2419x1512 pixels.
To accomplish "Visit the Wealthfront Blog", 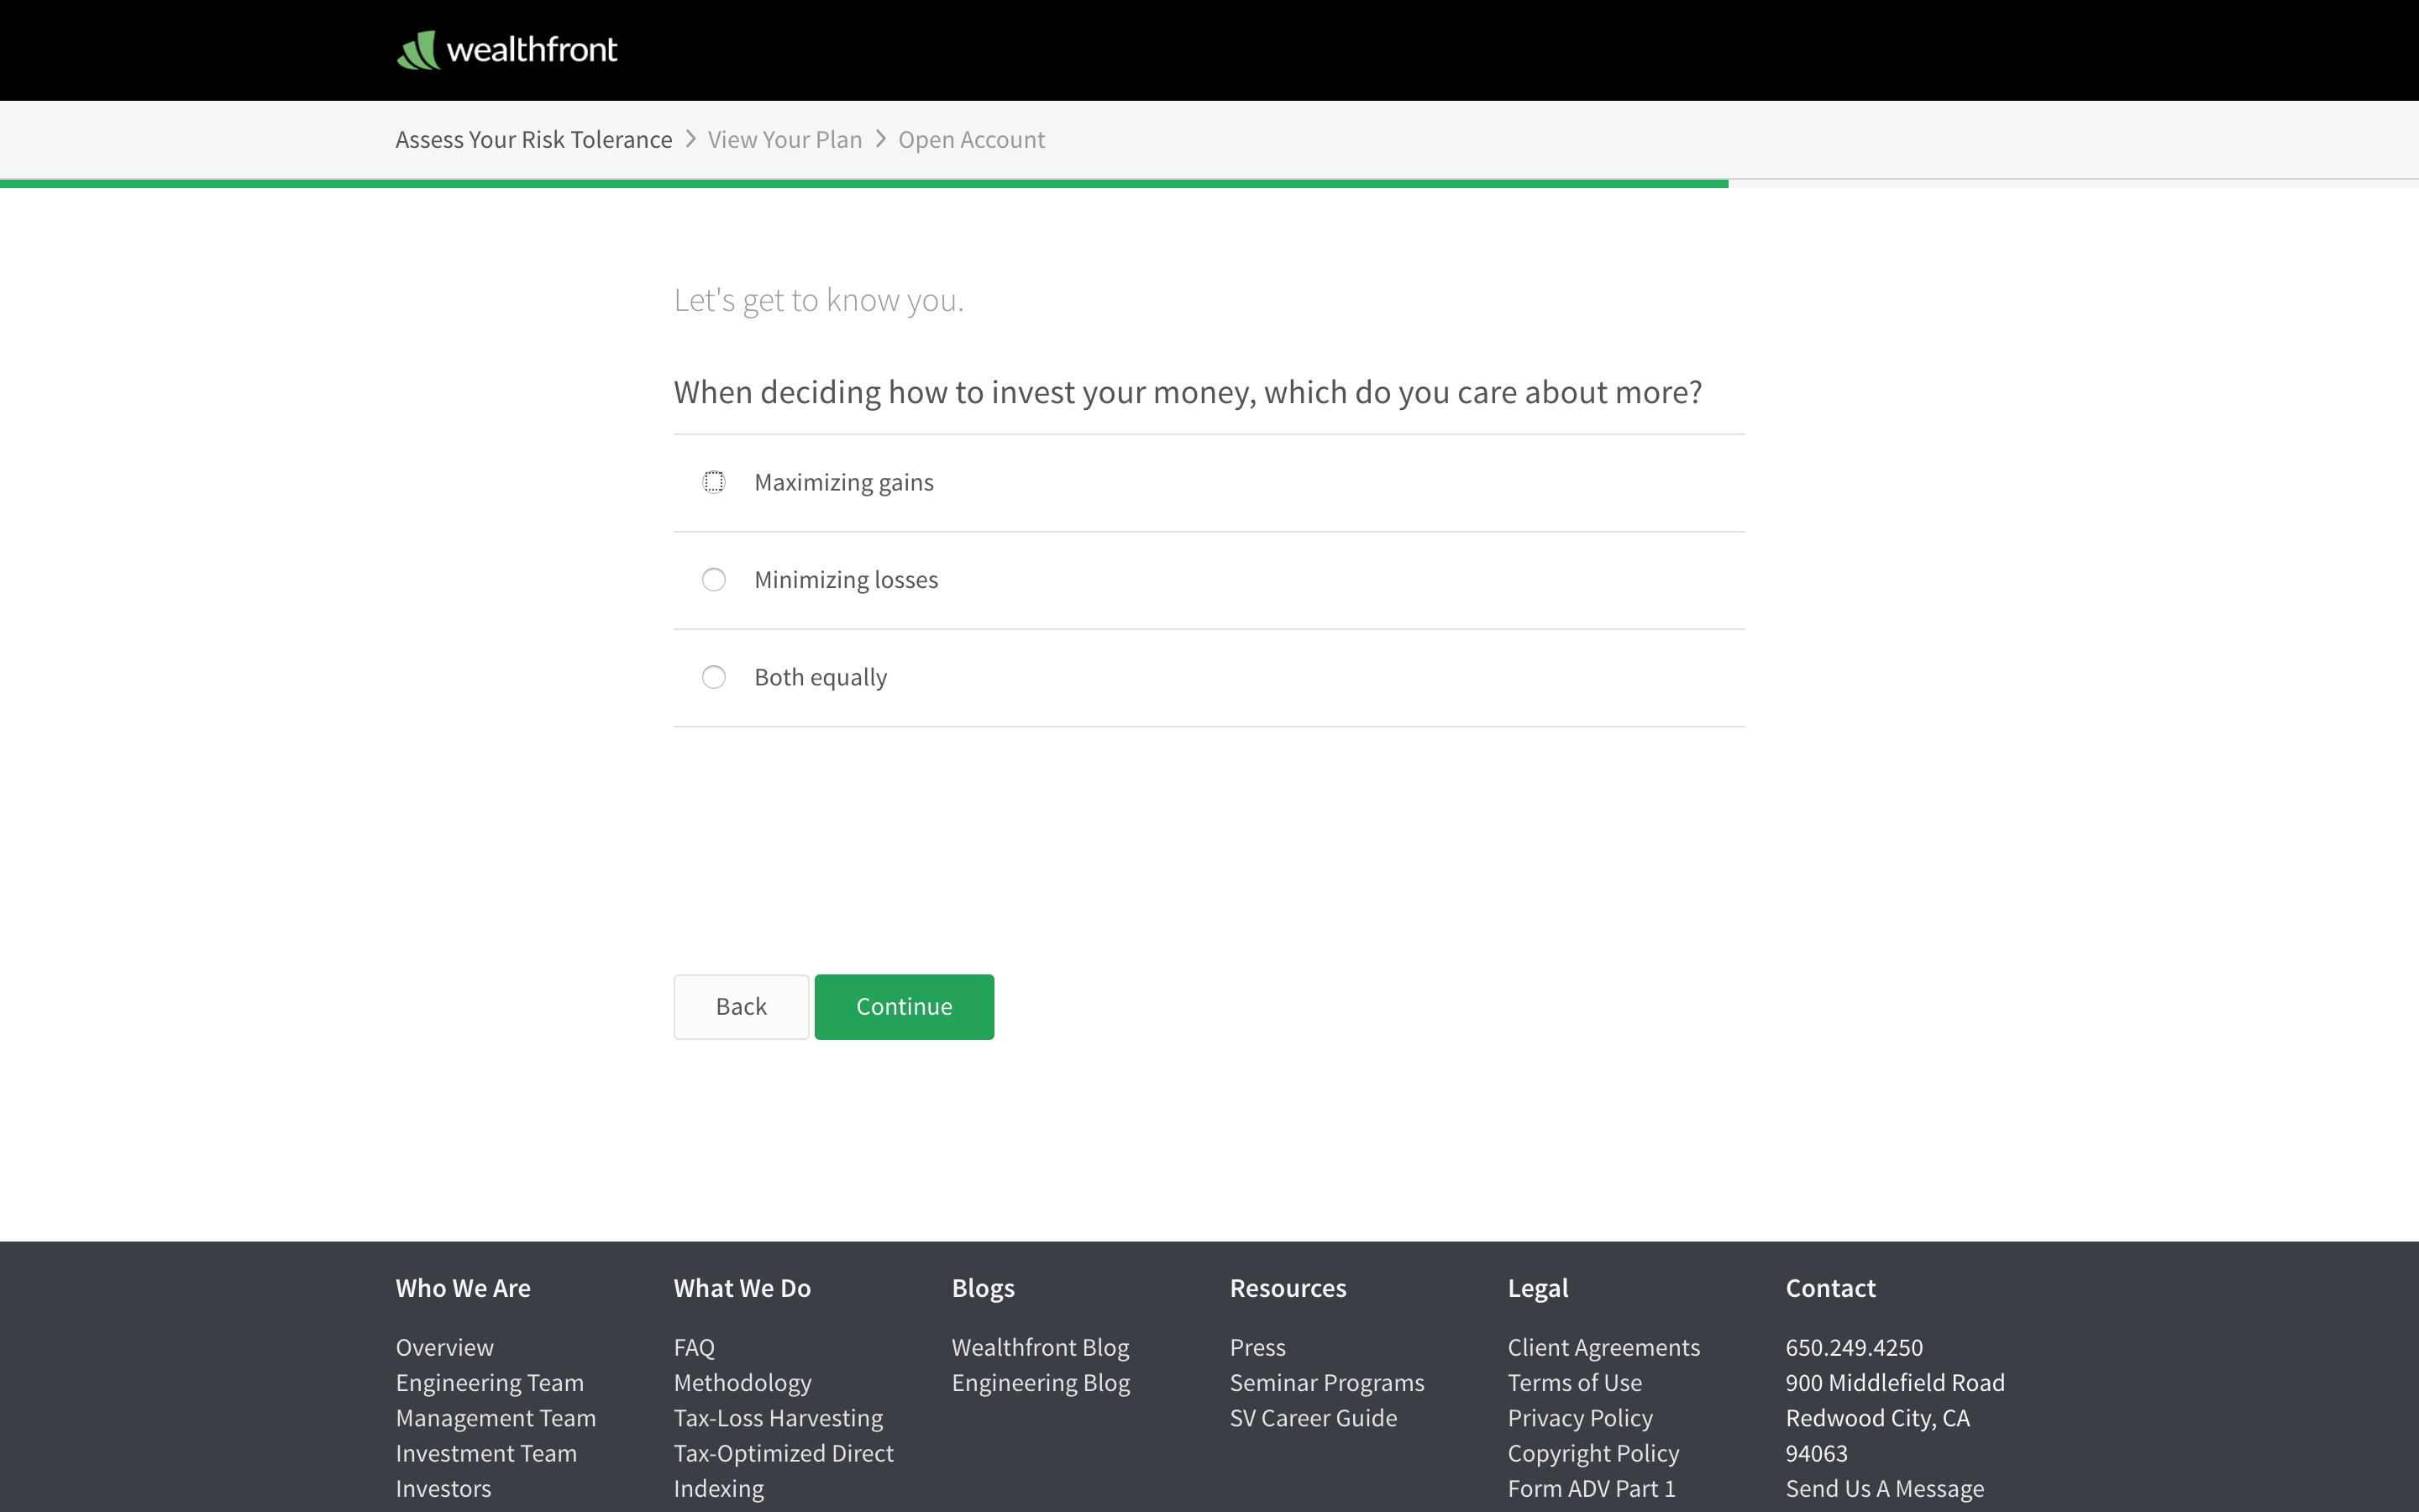I will click(1041, 1347).
